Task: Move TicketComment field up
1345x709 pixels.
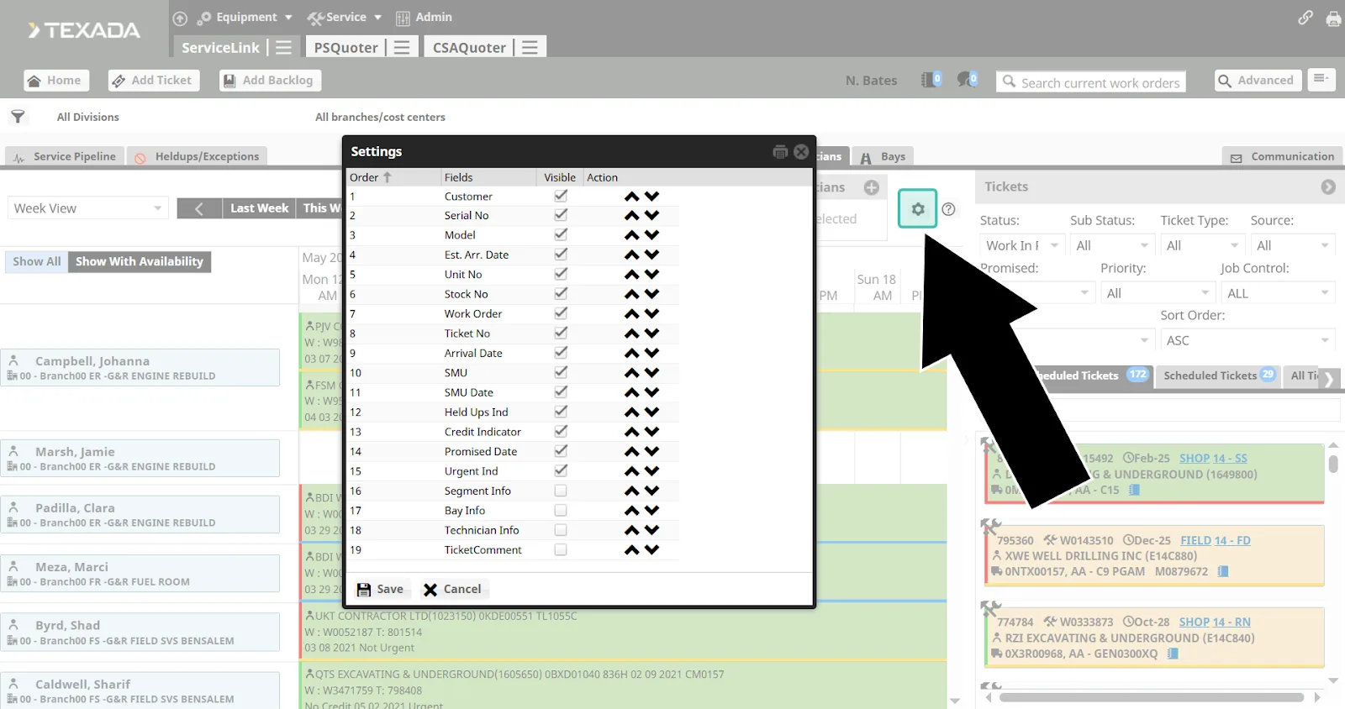Action: point(631,550)
